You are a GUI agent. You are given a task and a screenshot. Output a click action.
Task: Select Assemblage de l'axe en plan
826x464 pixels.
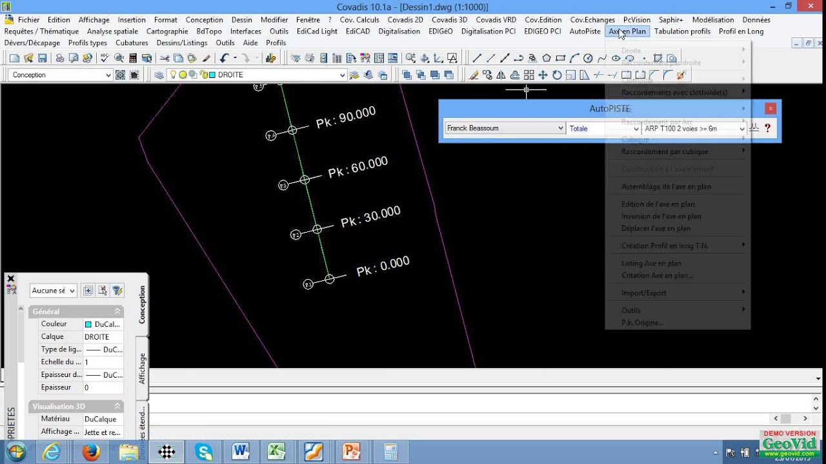click(666, 187)
